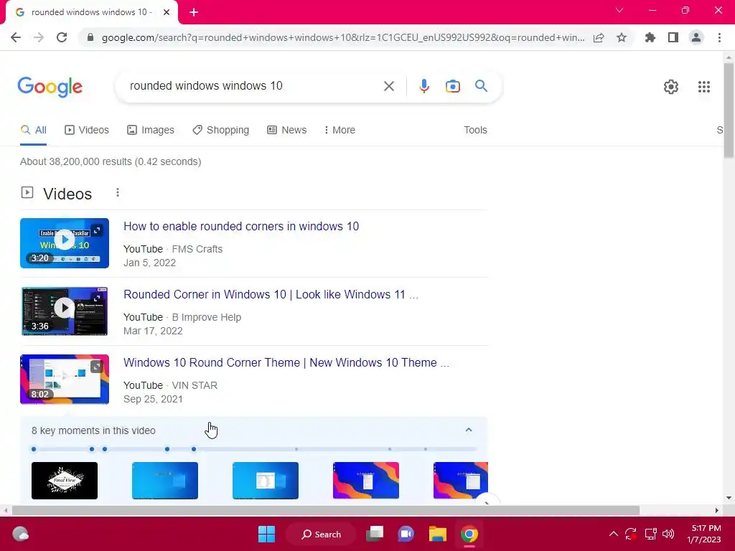
Task: Select the third key moment thumbnail
Action: [266, 481]
